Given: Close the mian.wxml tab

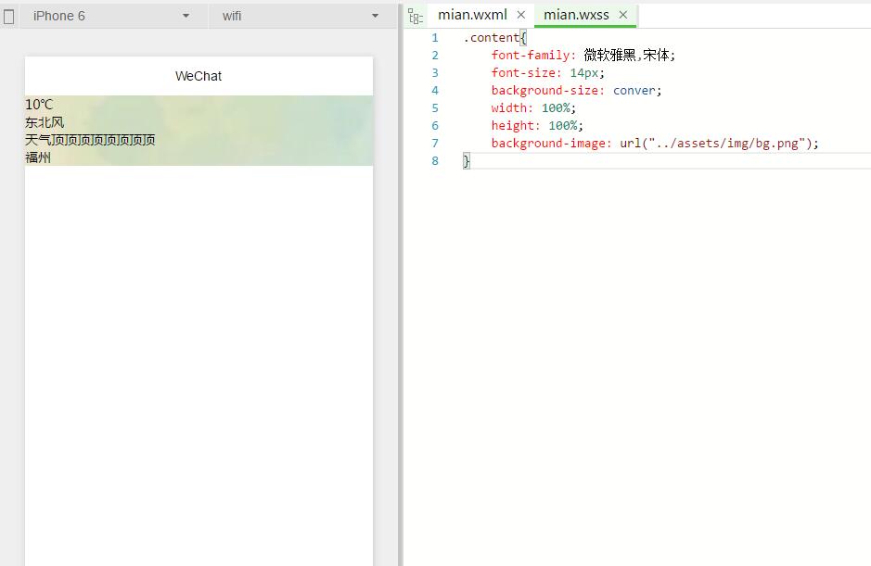Looking at the screenshot, I should 520,15.
